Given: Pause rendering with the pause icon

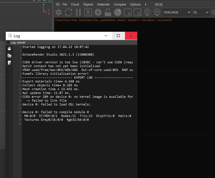Looking at the screenshot, I should [x=78, y=12].
